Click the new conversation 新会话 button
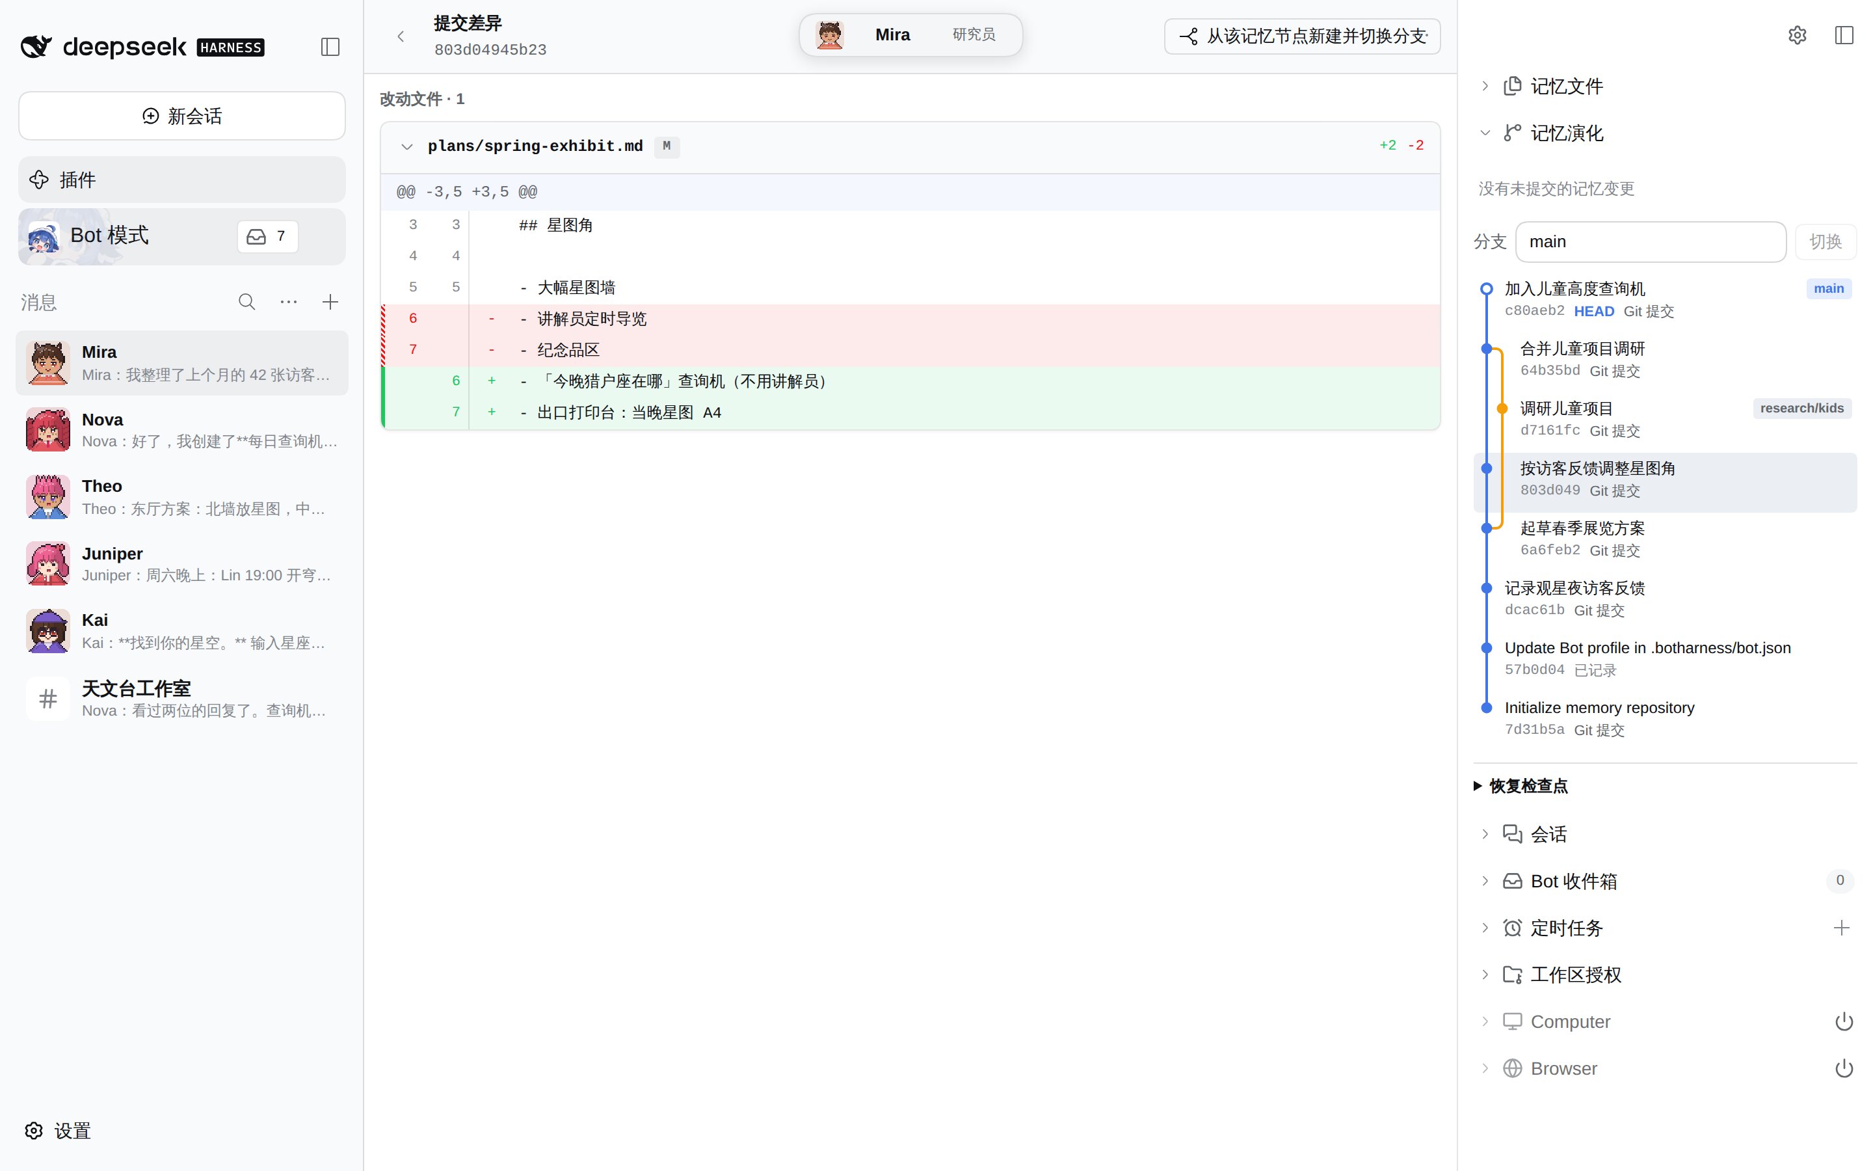The height and width of the screenshot is (1171, 1873). (182, 116)
